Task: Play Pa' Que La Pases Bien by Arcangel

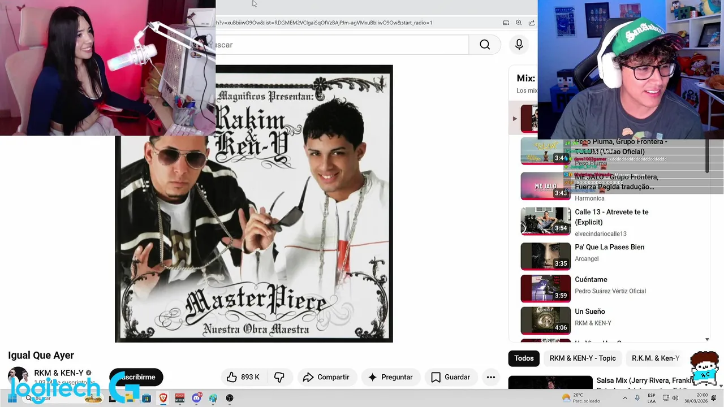Action: pos(610,247)
